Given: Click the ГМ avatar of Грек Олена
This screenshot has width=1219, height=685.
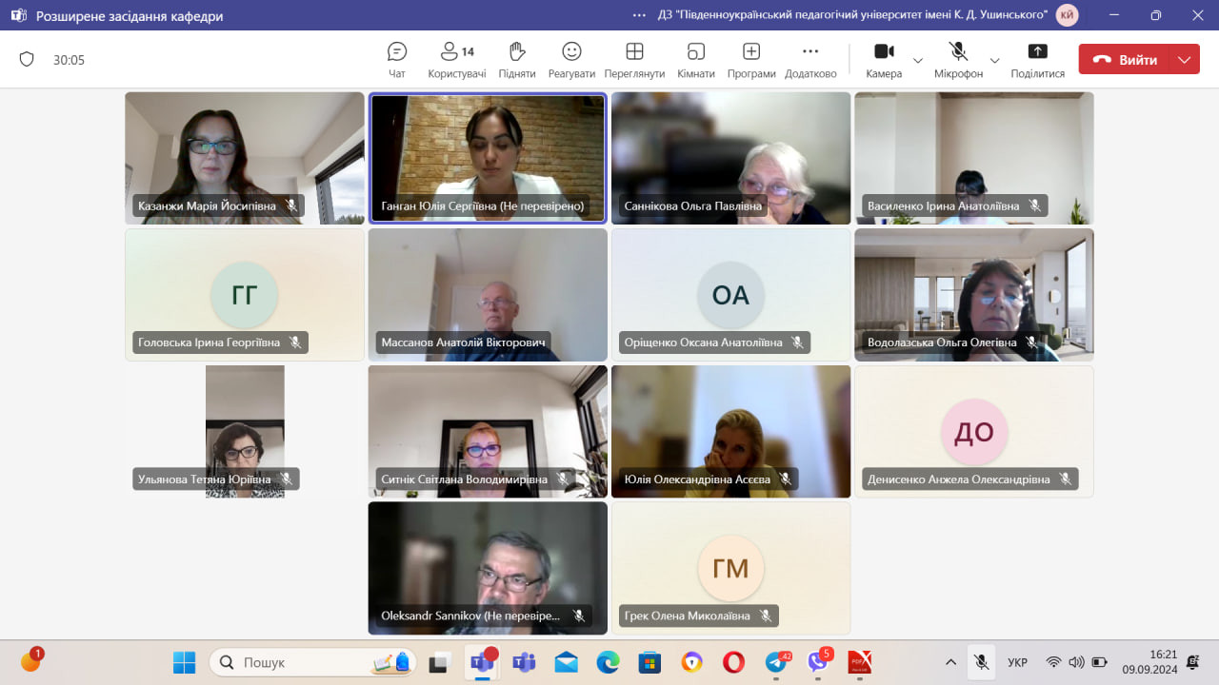Looking at the screenshot, I should click(730, 568).
